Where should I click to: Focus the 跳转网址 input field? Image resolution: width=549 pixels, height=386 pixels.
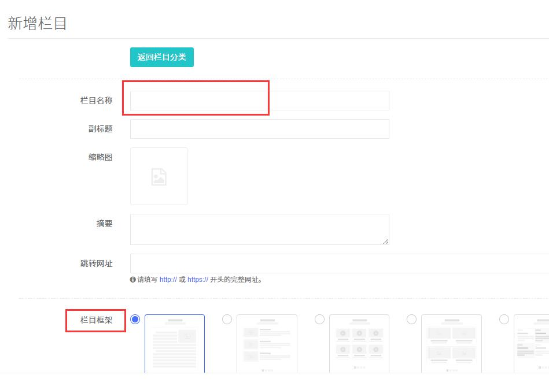tap(339, 263)
